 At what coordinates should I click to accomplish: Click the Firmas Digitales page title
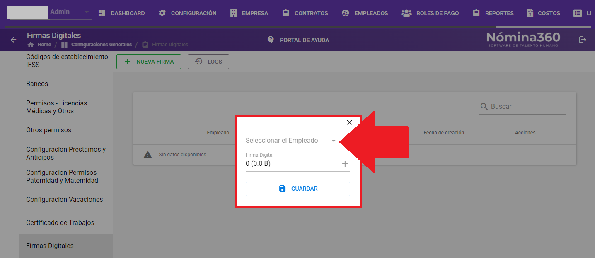tap(54, 36)
